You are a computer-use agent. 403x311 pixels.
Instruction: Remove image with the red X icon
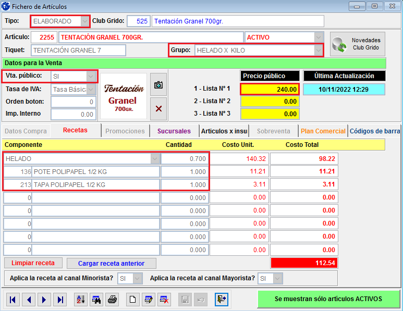pos(158,108)
